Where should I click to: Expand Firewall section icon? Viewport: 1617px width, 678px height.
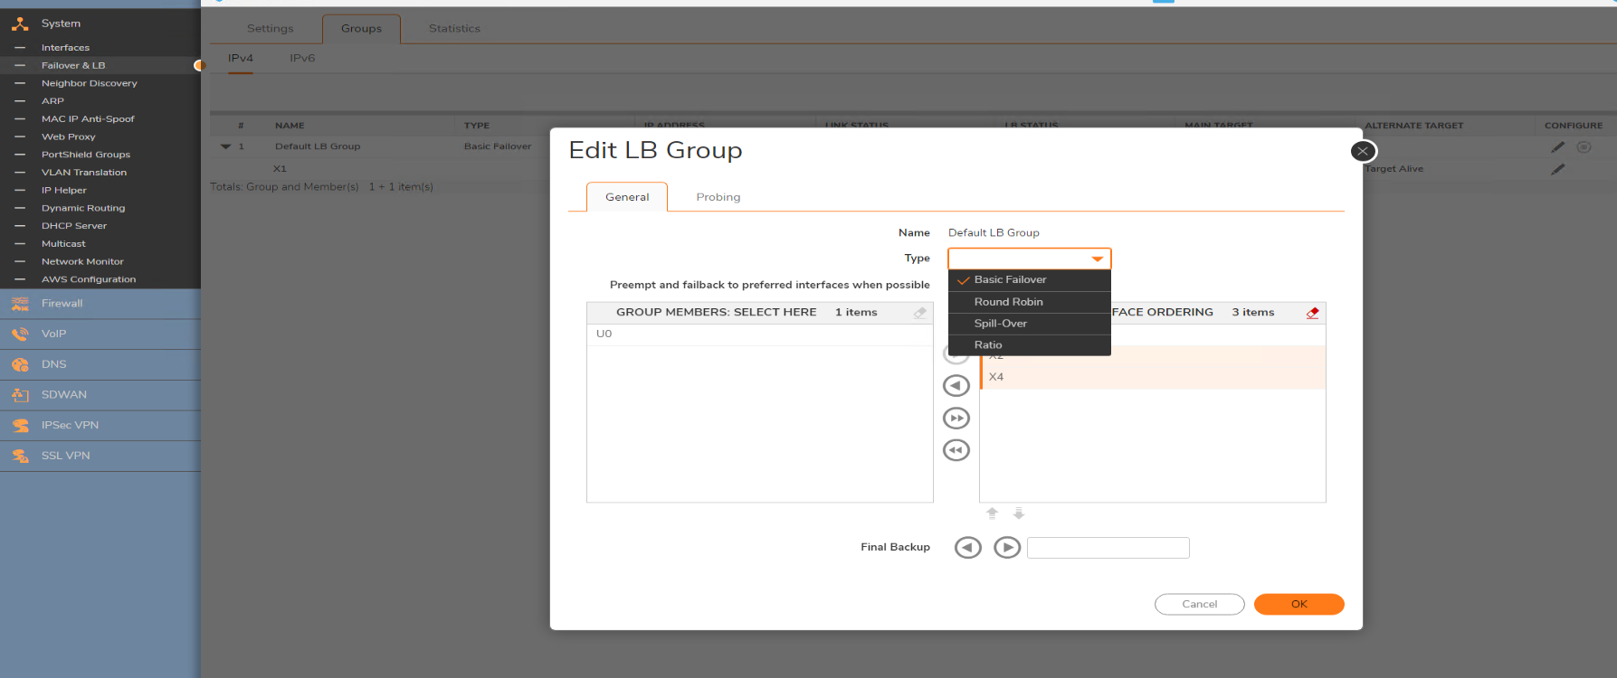pyautogui.click(x=20, y=304)
